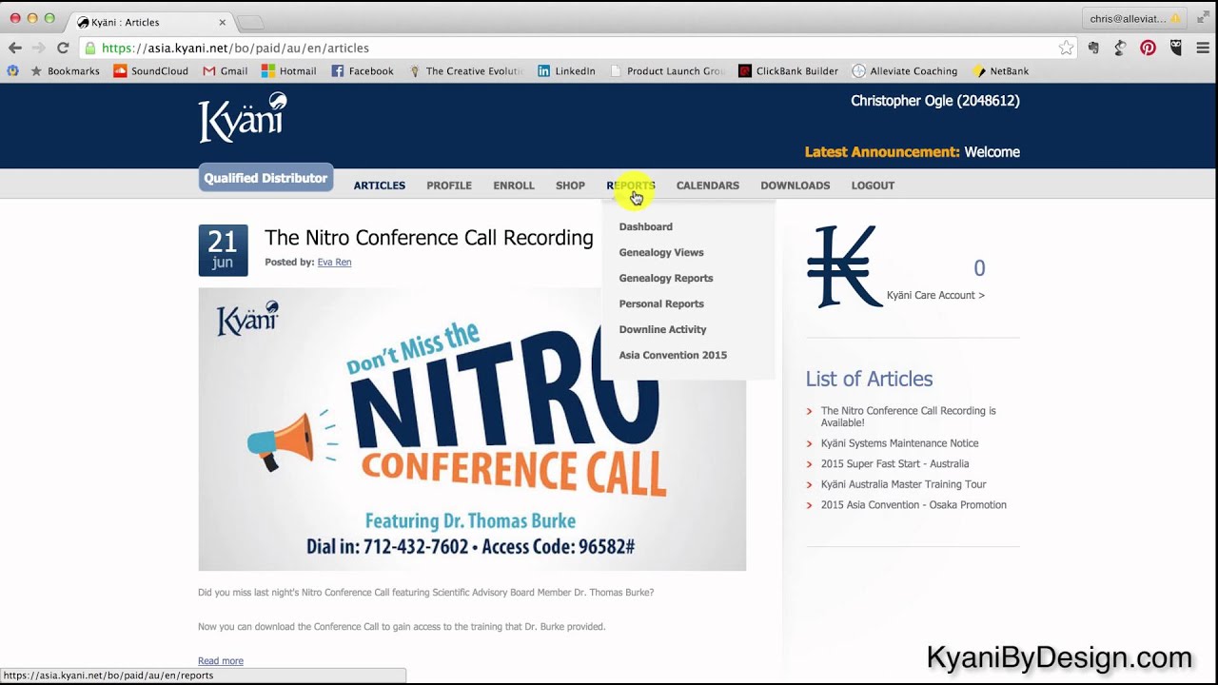Select Asia Convention 2015 from dropdown
The image size is (1218, 685).
click(x=673, y=355)
